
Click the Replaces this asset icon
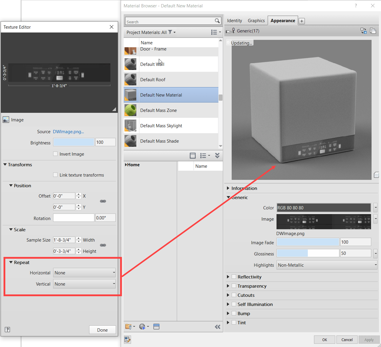tap(364, 31)
